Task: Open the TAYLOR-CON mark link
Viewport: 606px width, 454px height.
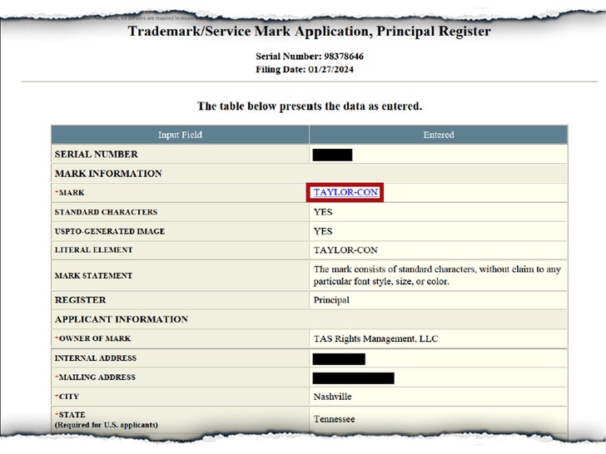Action: pyautogui.click(x=345, y=192)
